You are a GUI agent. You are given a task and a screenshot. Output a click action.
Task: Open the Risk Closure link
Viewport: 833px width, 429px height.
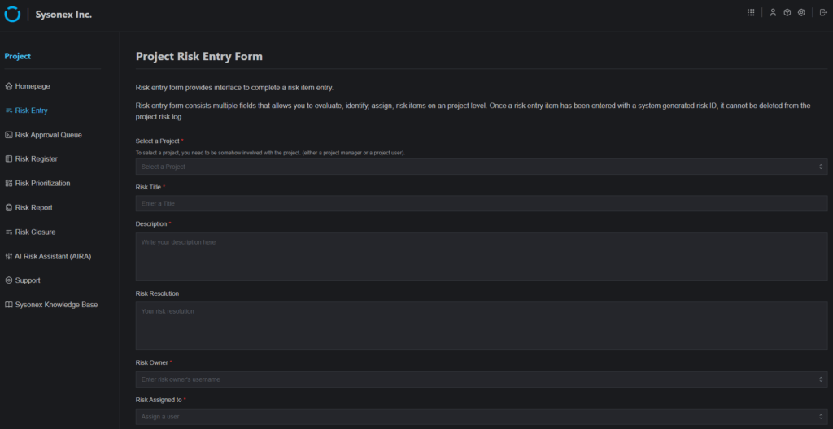[x=35, y=232]
